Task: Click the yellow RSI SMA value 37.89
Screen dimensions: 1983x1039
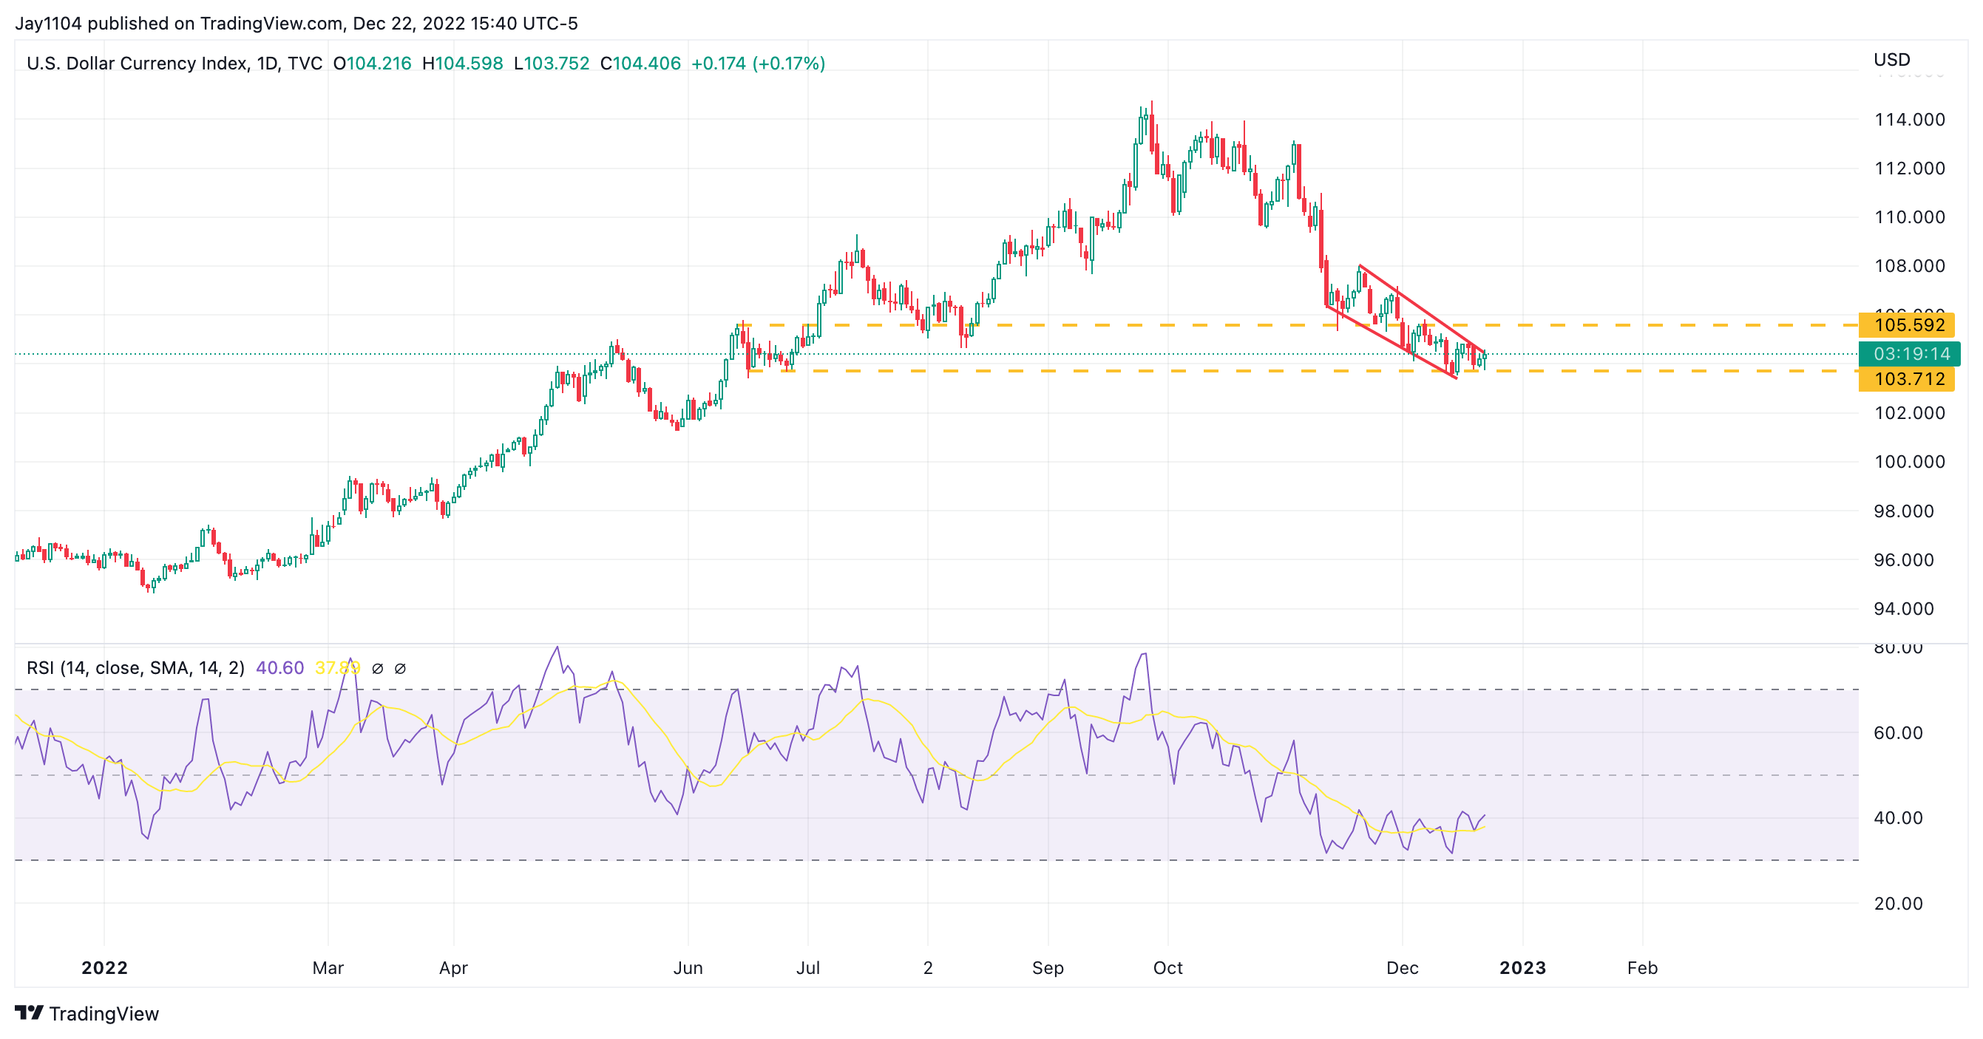Action: pyautogui.click(x=337, y=667)
